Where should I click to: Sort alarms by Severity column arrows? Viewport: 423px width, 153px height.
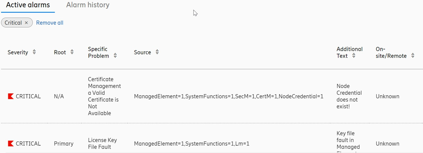tap(34, 52)
